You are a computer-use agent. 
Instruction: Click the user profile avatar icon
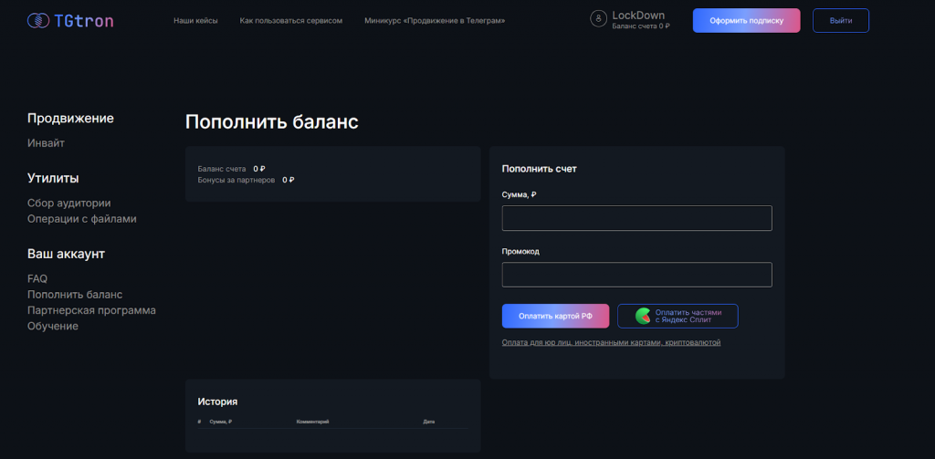[x=598, y=18]
